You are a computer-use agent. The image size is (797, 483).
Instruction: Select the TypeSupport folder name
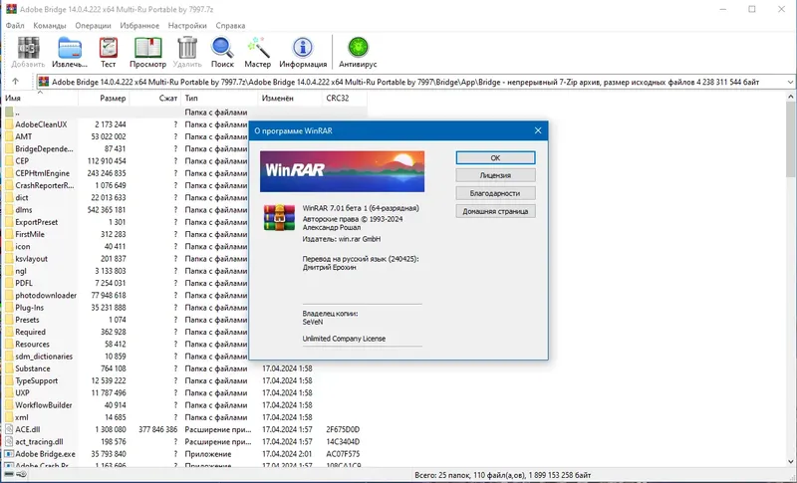[x=37, y=380]
